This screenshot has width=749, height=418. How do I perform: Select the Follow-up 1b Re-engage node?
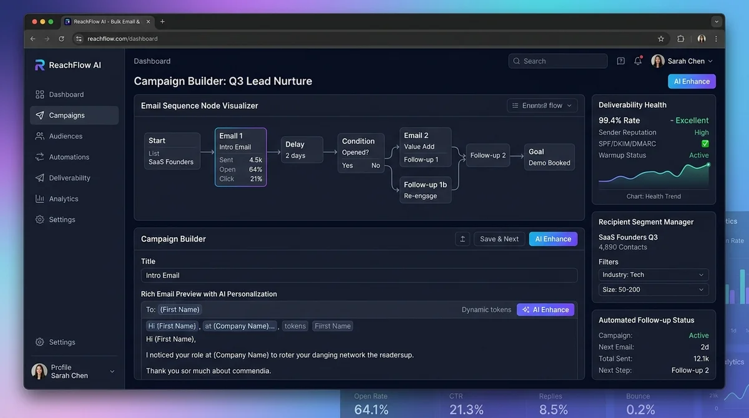coord(426,190)
